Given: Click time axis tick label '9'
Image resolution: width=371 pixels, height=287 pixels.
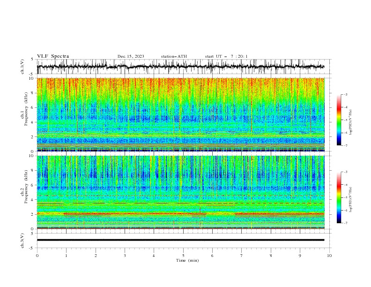Looking at the screenshot, I should pos(300,256).
